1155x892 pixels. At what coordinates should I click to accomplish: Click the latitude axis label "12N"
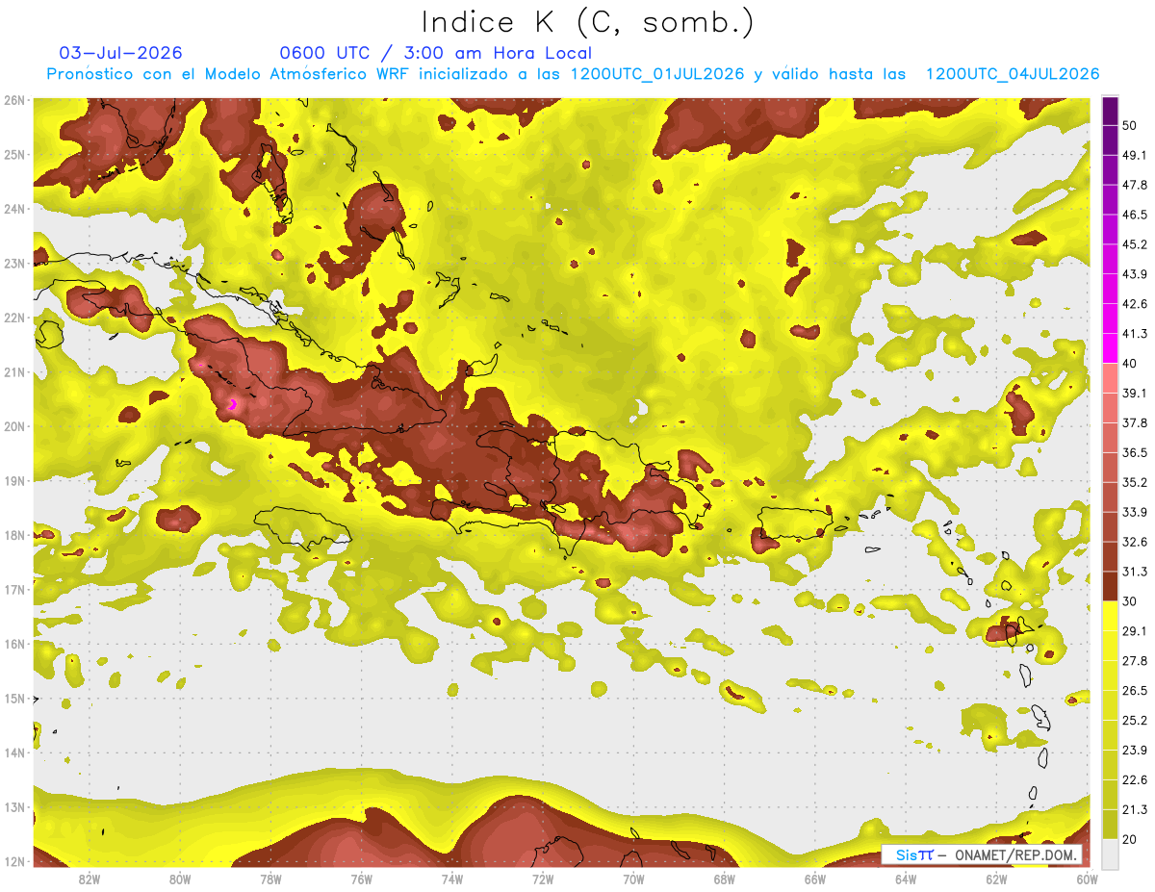pyautogui.click(x=13, y=861)
